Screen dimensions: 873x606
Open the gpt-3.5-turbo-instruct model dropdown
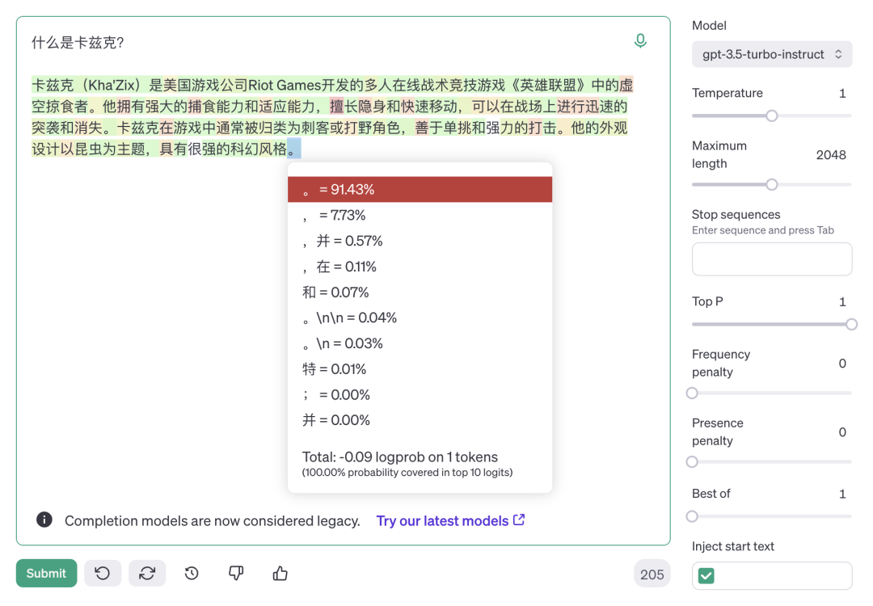[772, 54]
